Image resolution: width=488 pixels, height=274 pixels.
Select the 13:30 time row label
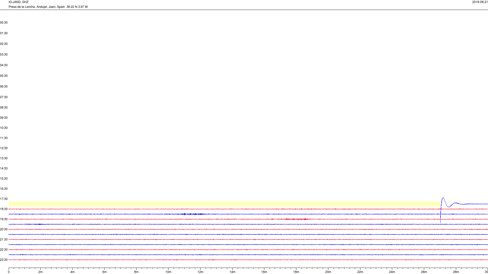4,158
